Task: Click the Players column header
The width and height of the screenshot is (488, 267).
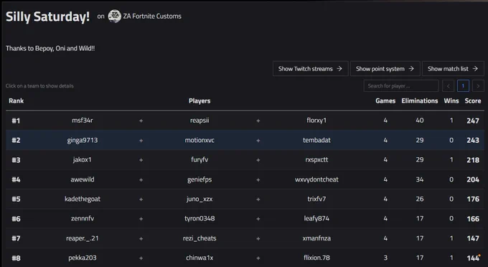Action: coord(200,100)
